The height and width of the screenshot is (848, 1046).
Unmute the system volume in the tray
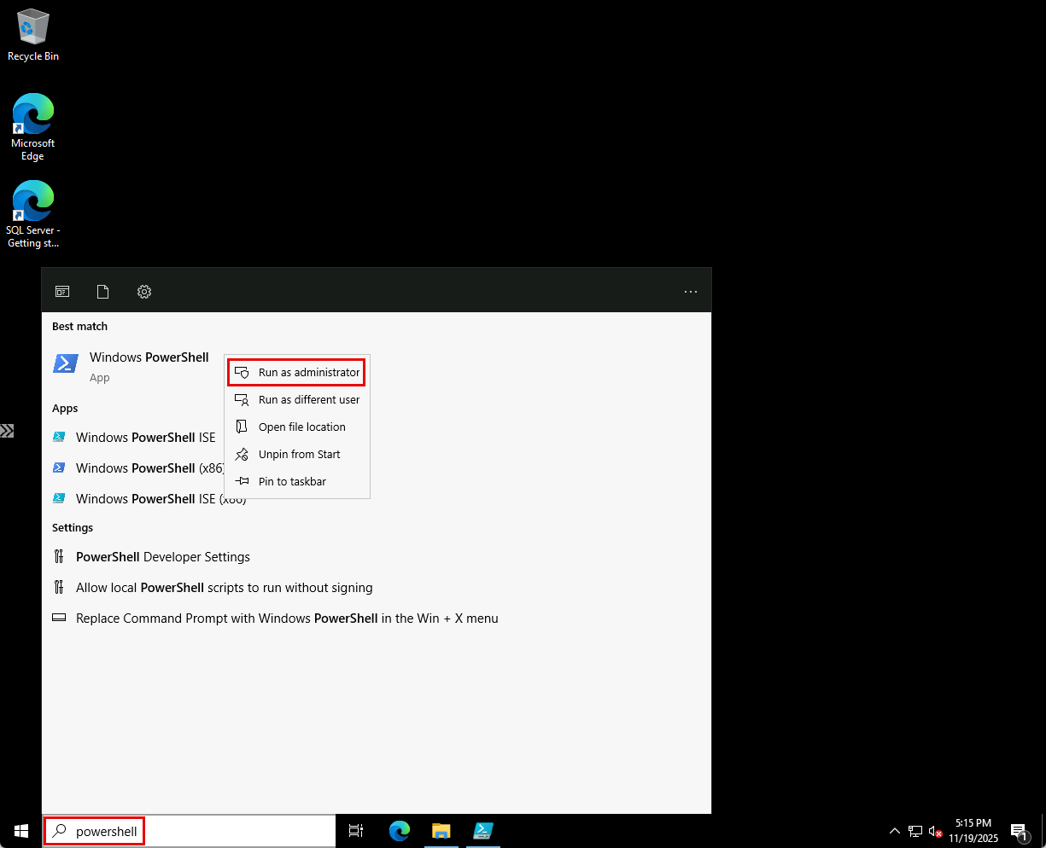point(936,830)
